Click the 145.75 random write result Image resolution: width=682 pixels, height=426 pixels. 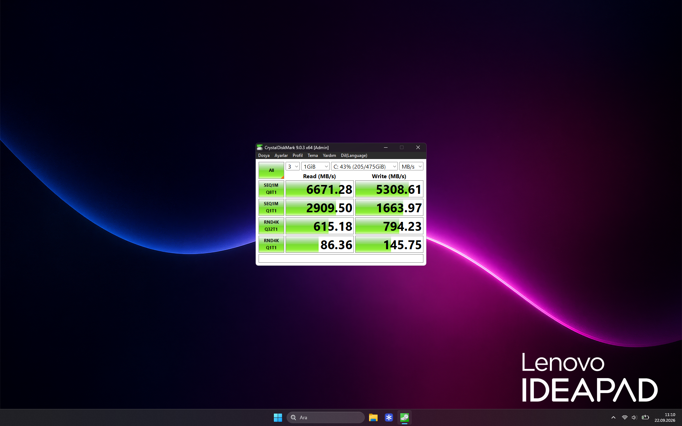tap(389, 245)
